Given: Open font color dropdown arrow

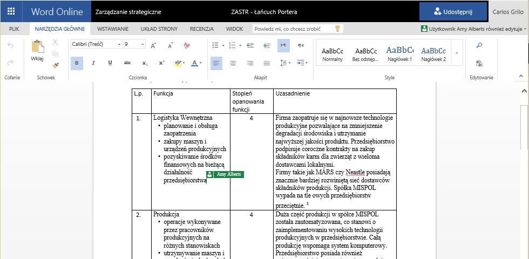Looking at the screenshot, I should (201, 63).
